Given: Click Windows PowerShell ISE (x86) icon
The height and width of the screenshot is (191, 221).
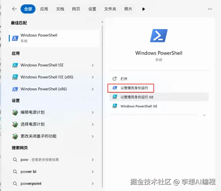Looking at the screenshot, I should tap(15, 77).
